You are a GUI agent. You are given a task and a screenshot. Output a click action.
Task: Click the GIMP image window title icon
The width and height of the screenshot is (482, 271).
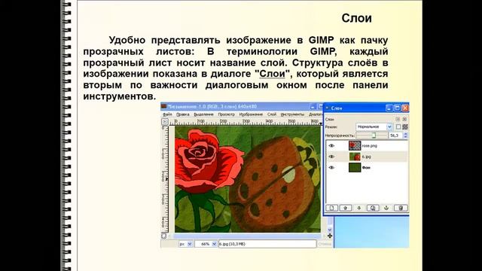click(x=164, y=106)
